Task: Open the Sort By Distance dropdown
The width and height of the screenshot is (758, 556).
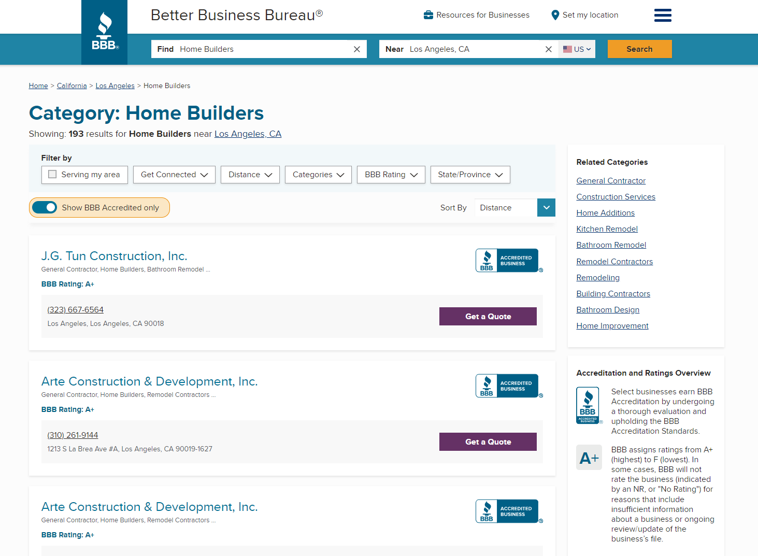Action: [515, 208]
